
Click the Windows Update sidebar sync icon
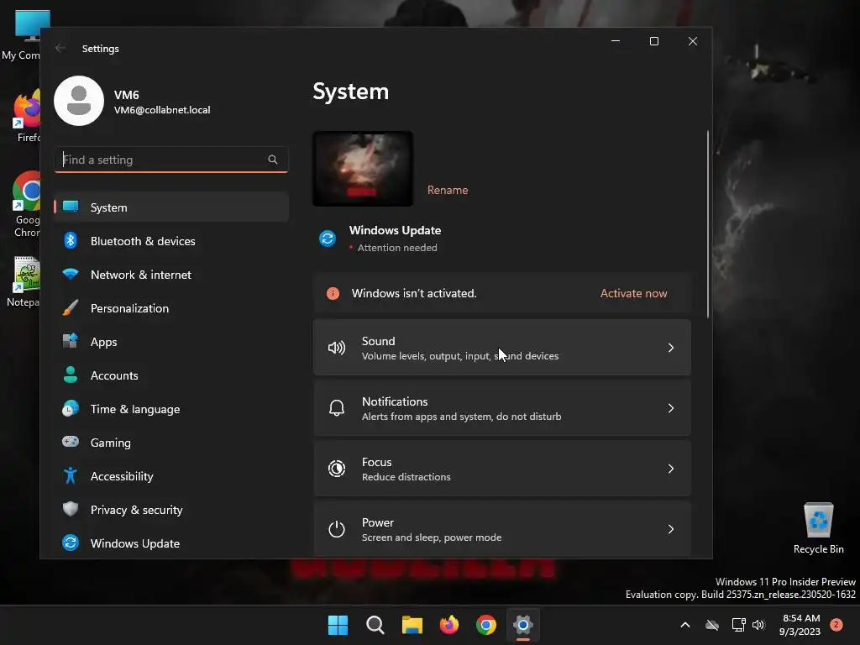(x=71, y=543)
